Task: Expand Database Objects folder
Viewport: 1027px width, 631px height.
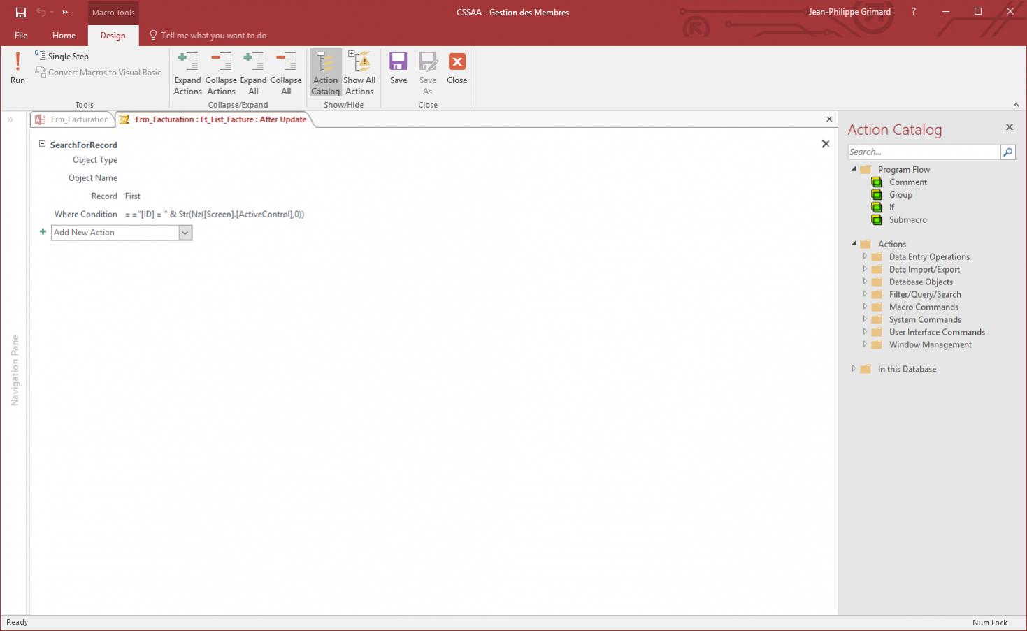Action: (x=865, y=282)
